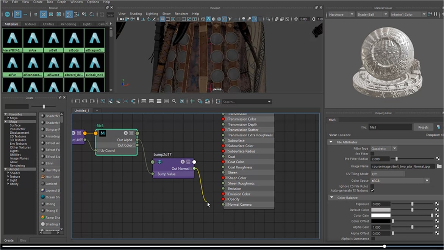Browse for image file with folder icon
Image resolution: width=444 pixels, height=250 pixels.
pos(439,166)
